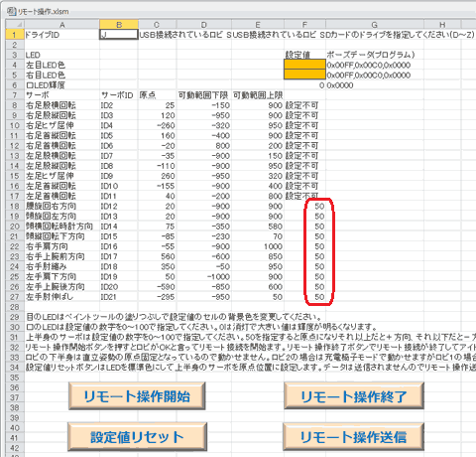Click lower limit -1000 for 左手肩下方向
This screenshot has width=476, height=457.
click(x=204, y=276)
